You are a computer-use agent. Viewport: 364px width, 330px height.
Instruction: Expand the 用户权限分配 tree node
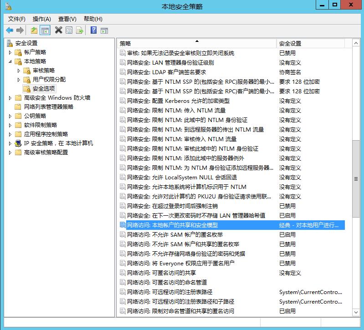coord(19,80)
